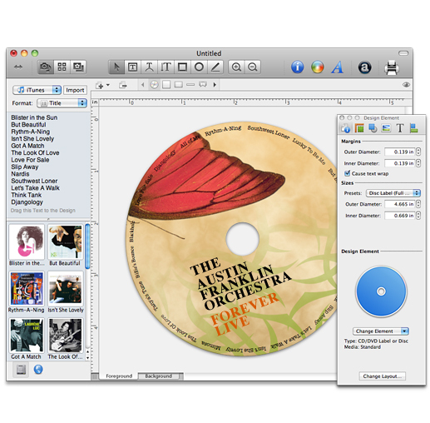Image resolution: width=430 pixels, height=423 pixels.
Task: Select 'Rythm-A-Ning' album thumbnail
Action: 27,289
